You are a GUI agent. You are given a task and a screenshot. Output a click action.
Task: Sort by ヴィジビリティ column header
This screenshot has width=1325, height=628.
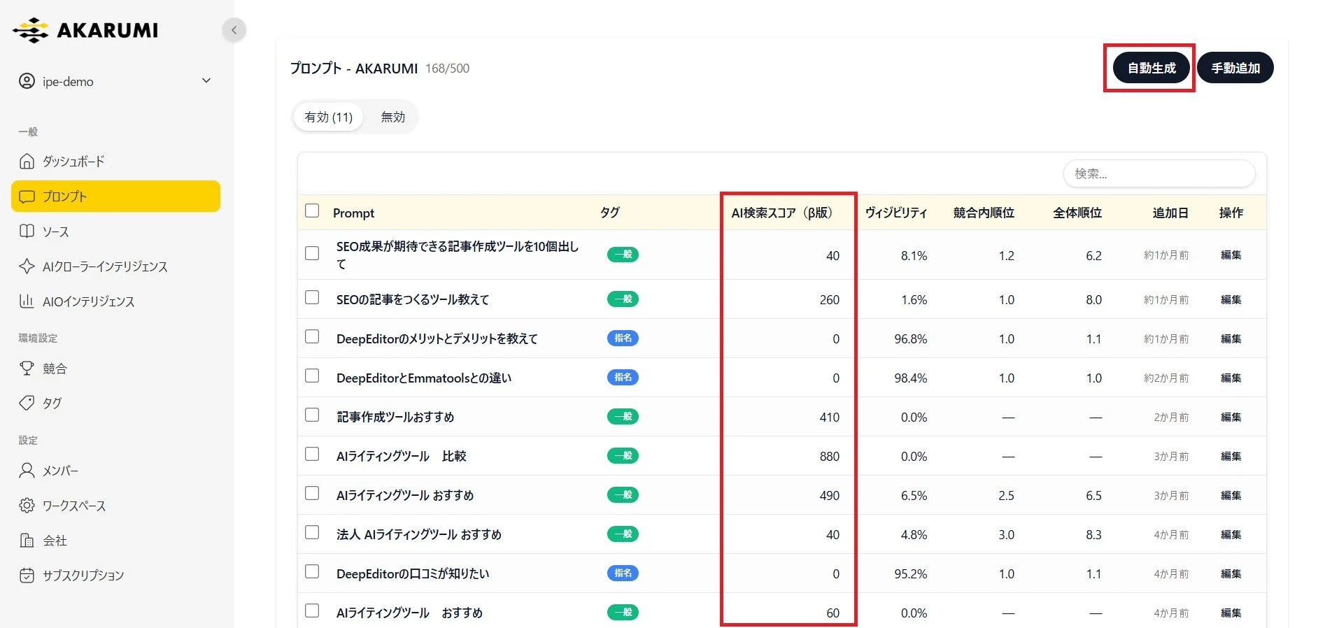(x=896, y=213)
